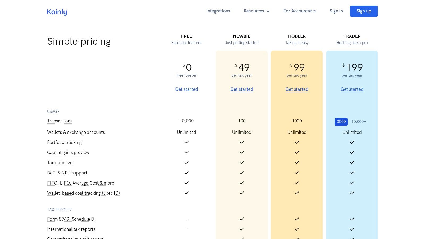This screenshot has width=425, height=239.
Task: Click the Hodler plan International tax reports checkmark
Action: coord(297,229)
